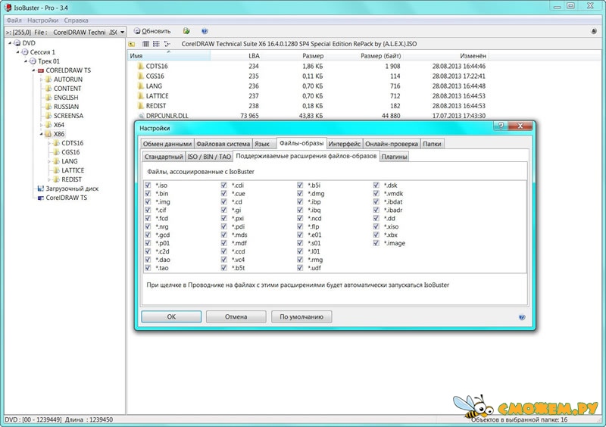This screenshot has height=427, width=606.
Task: Click the green extract icon beside Обновить
Action: pos(186,31)
